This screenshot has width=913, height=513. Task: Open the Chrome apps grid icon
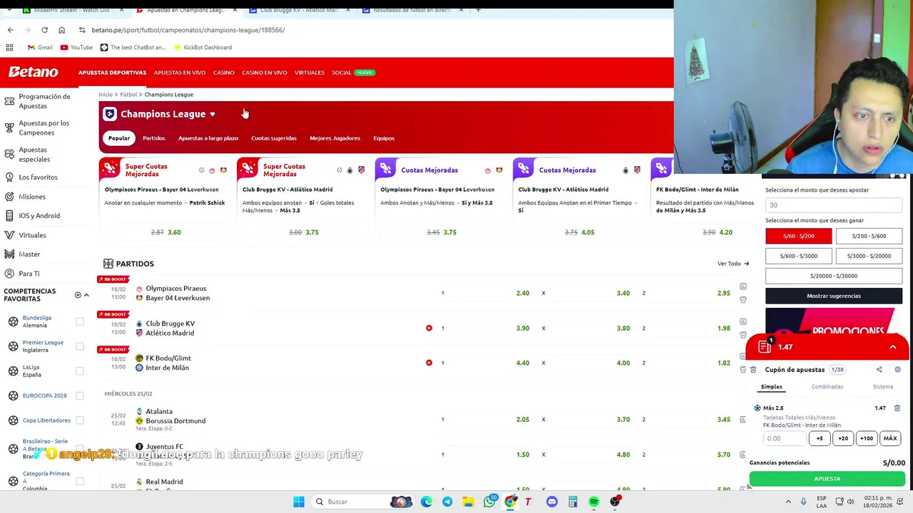point(9,47)
